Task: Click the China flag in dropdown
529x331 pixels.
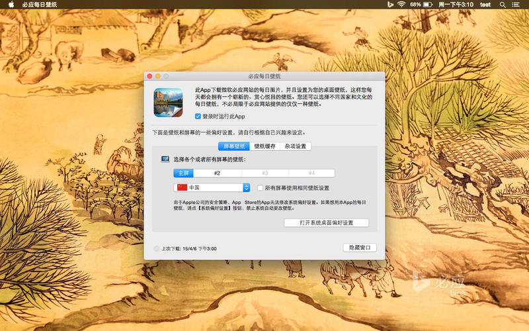Action: tap(183, 187)
